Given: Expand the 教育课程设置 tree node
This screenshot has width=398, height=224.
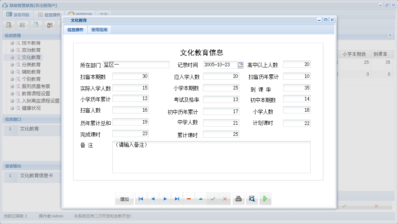Looking at the screenshot, I should (12, 94).
